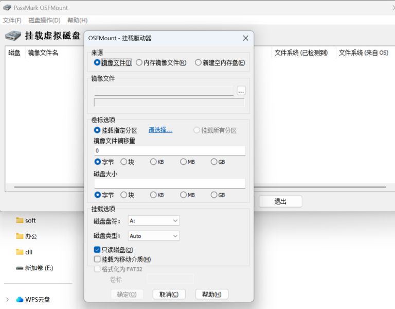Select the dll folder name in Explorer
395x309 pixels.
tap(29, 252)
